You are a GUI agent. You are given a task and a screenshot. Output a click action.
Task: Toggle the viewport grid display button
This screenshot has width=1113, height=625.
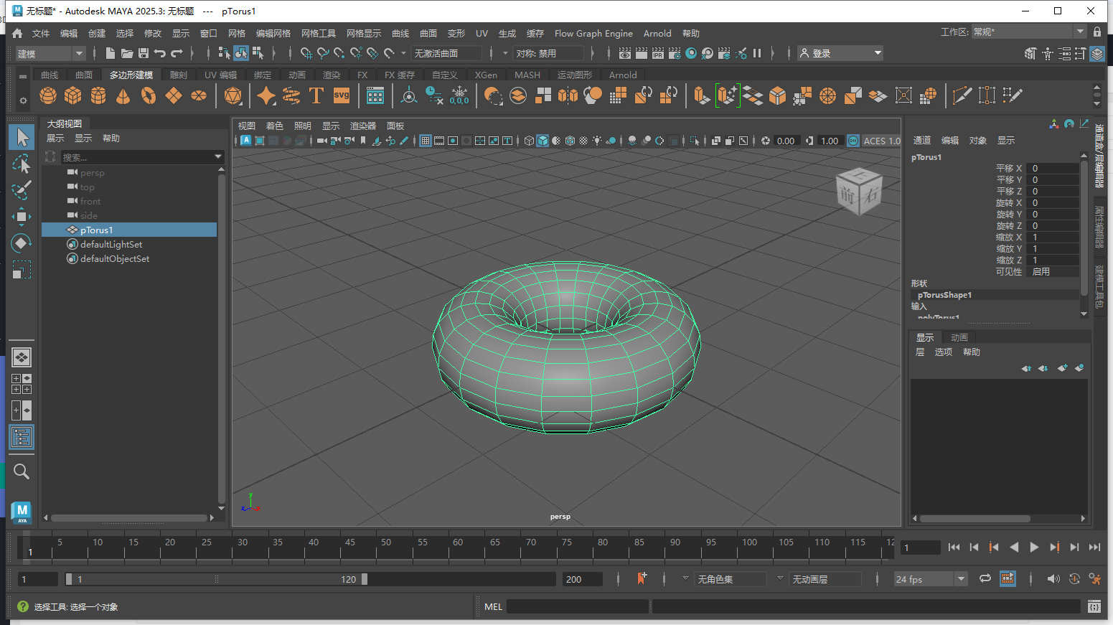pyautogui.click(x=426, y=141)
